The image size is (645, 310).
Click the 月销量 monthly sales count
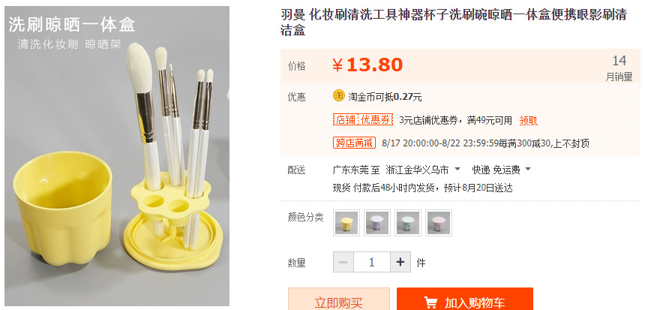coord(619,68)
